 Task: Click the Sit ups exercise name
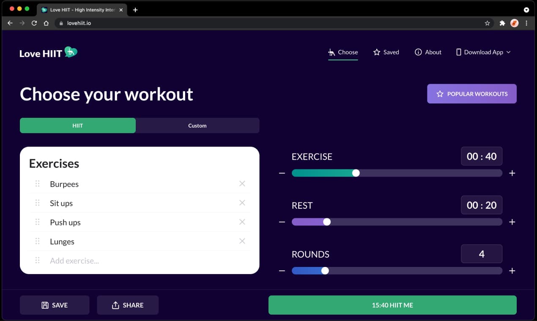61,203
